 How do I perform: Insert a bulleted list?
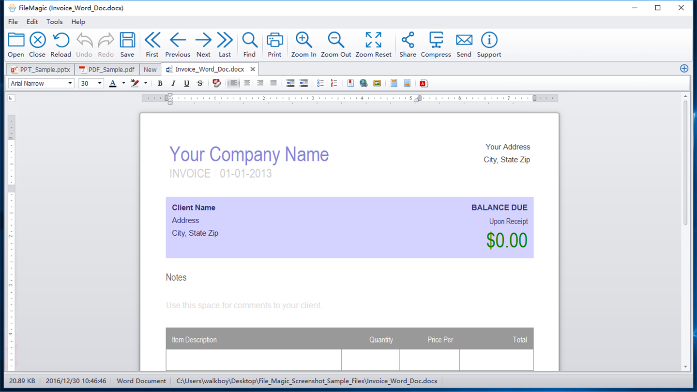click(320, 83)
